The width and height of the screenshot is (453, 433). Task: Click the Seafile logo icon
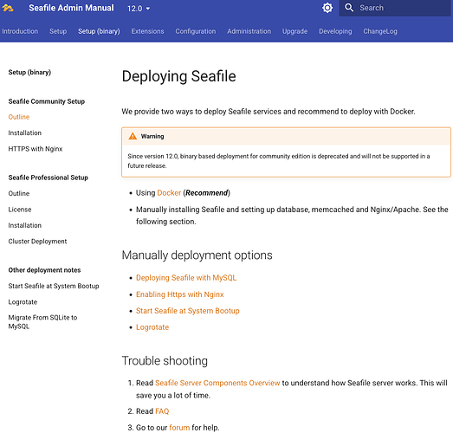[x=8, y=8]
